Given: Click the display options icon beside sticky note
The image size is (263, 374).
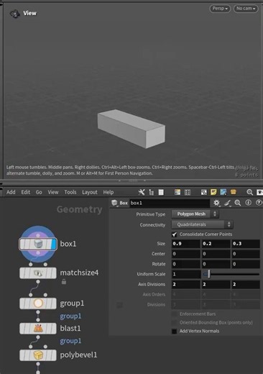Looking at the screenshot, I should [x=204, y=192].
